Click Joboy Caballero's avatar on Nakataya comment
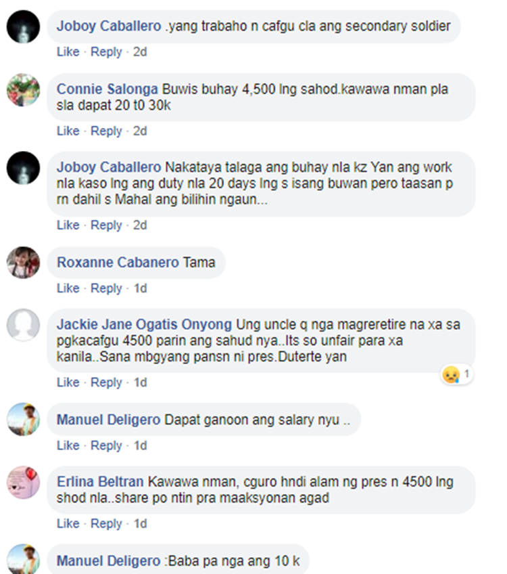Viewport: 507px width, 574px height. (x=24, y=168)
